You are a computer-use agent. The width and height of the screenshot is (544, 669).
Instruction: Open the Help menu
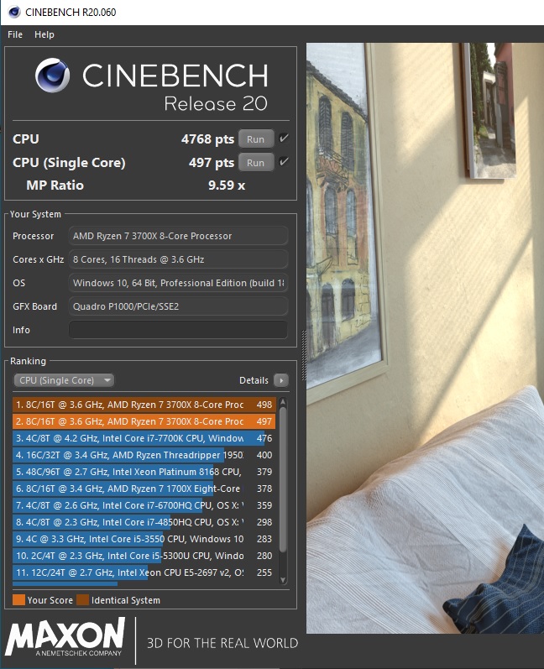pos(44,34)
